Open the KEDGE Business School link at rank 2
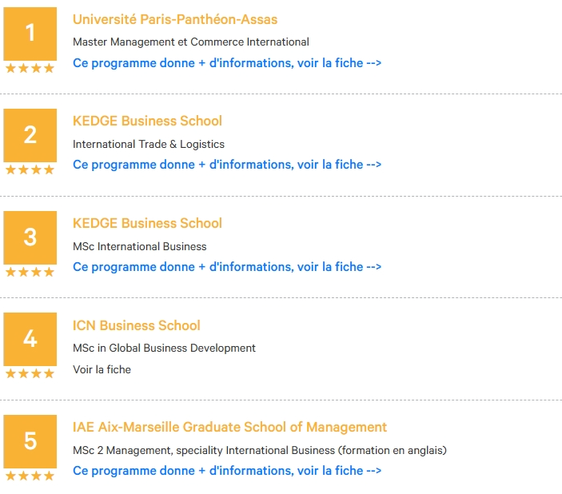This screenshot has height=494, width=562. pyautogui.click(x=147, y=121)
